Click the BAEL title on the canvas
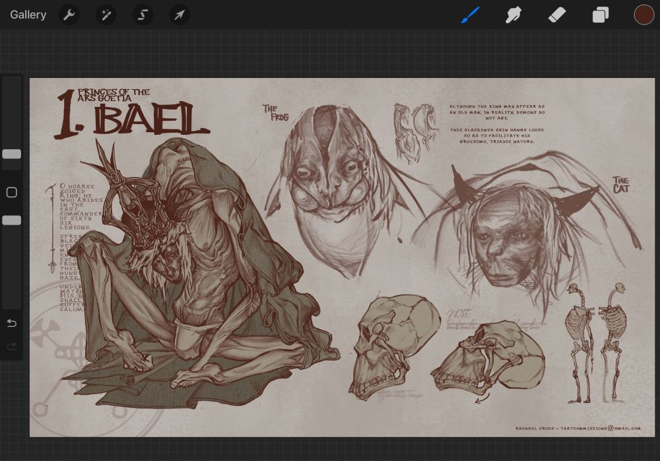 [152, 119]
